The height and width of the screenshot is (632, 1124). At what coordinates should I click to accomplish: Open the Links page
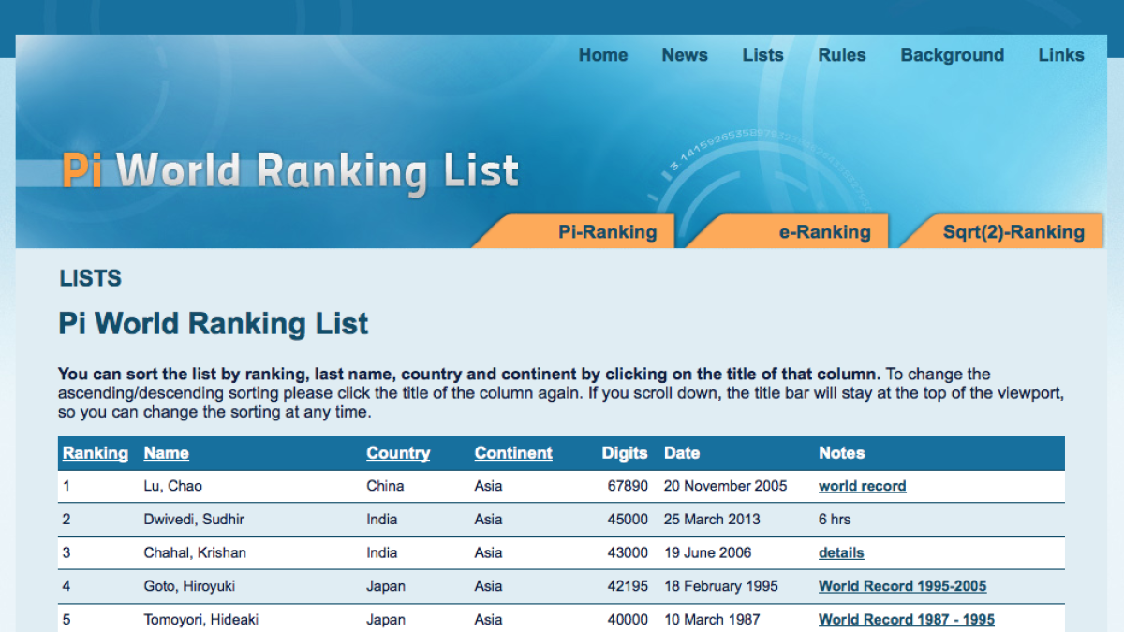1060,55
